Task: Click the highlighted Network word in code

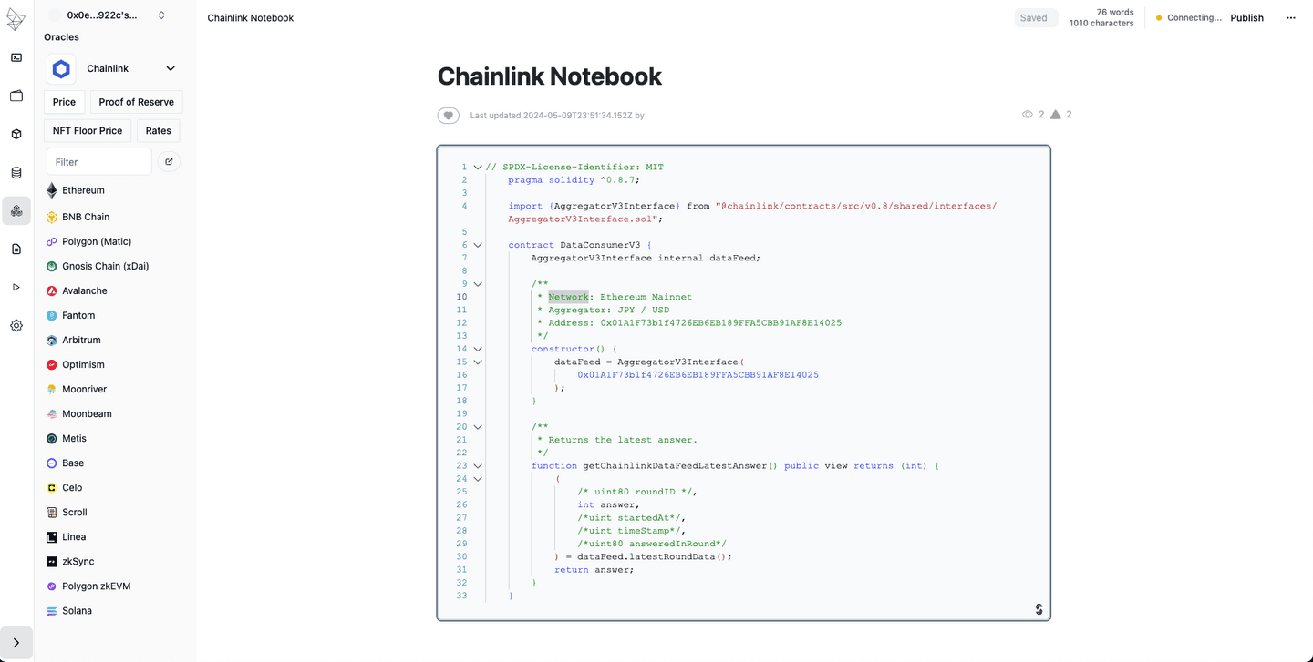Action: click(x=568, y=297)
